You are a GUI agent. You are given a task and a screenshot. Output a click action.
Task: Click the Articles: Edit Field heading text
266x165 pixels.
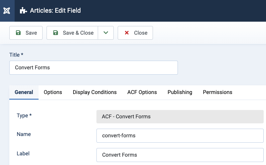click(x=55, y=11)
